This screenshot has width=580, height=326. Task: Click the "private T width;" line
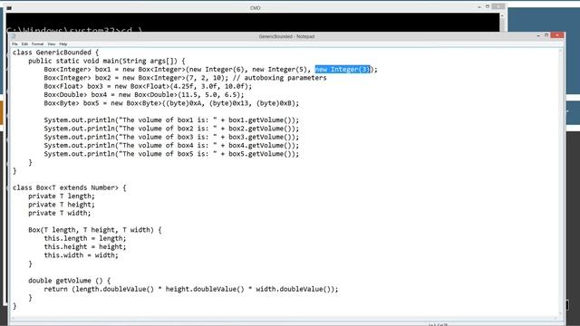pos(60,214)
